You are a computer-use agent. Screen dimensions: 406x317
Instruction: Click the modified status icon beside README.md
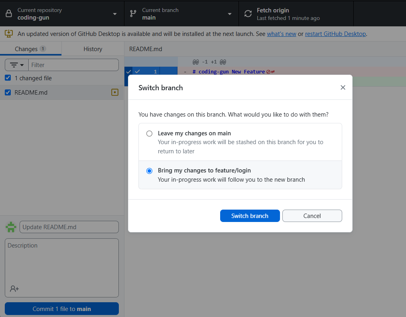tap(115, 92)
